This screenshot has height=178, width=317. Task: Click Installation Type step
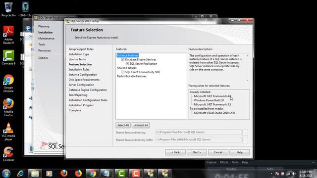pos(79,54)
